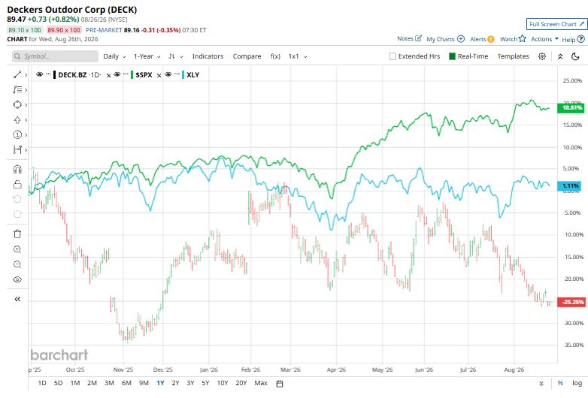Open Indicators menu
Screen dimensions: 588x398
[x=208, y=56]
